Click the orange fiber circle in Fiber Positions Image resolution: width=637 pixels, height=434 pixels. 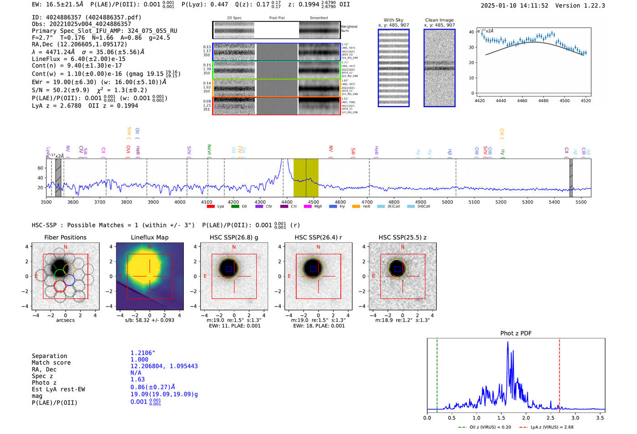click(x=69, y=269)
